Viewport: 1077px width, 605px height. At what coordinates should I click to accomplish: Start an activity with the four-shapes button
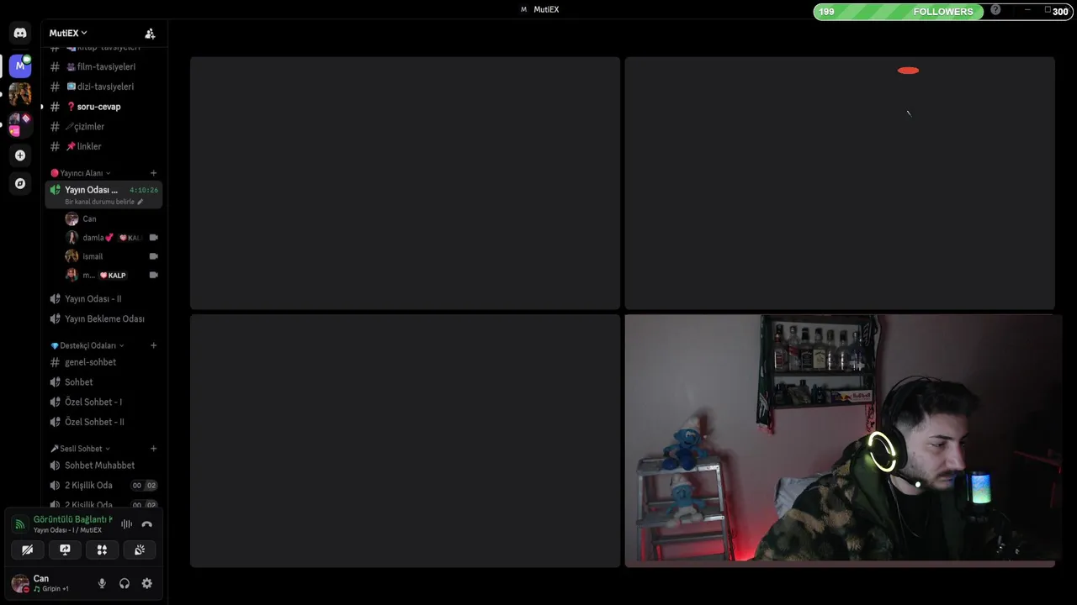[102, 550]
